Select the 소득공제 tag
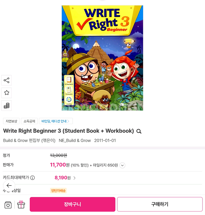This screenshot has height=215, width=205. pyautogui.click(x=29, y=121)
